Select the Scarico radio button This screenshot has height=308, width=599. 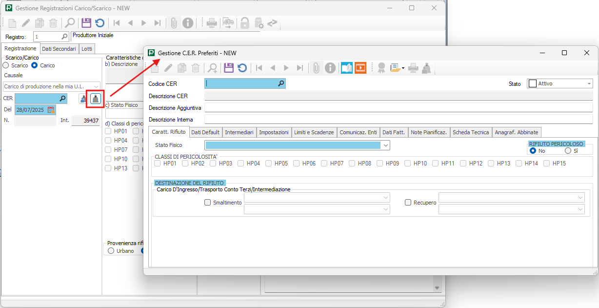coord(6,65)
